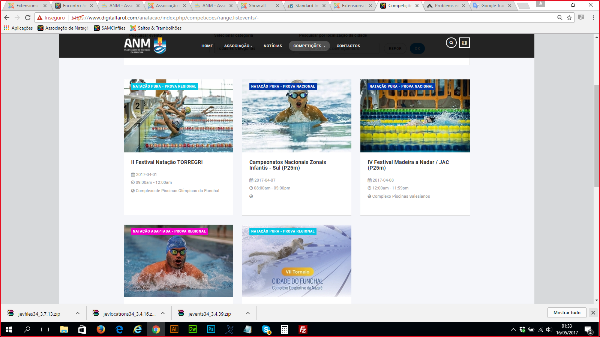The image size is (600, 337).
Task: Click the ANM logo in the header
Action: (x=145, y=46)
